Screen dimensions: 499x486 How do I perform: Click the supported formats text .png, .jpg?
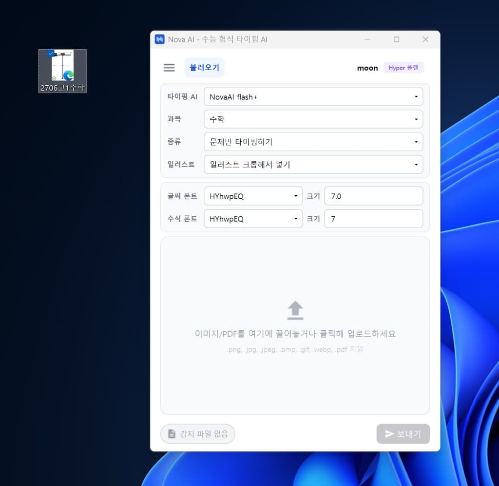295,349
